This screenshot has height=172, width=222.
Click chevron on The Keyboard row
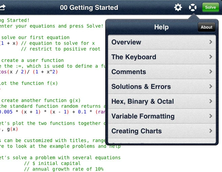coord(211,57)
